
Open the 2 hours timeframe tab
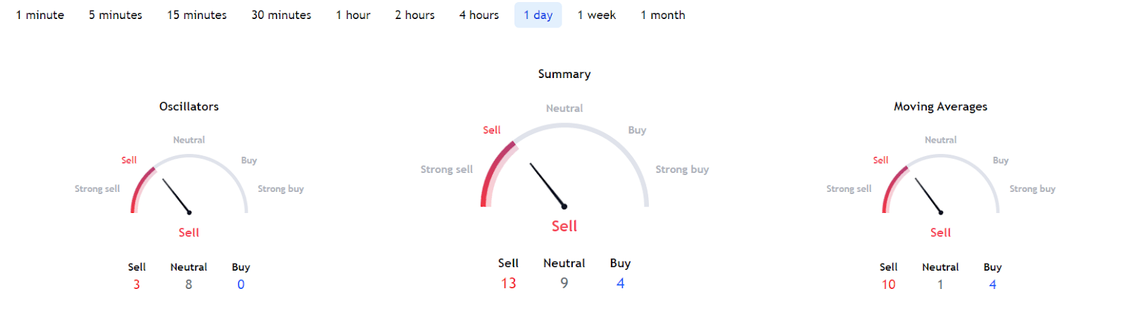pyautogui.click(x=415, y=15)
